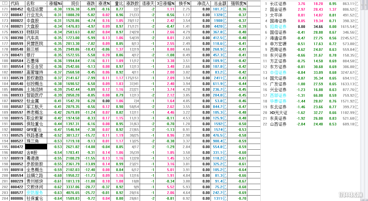Image resolution: width=368 pixels, height=201 pixels.
Task: Open XD光大证 in the stock list
Action: [279, 113]
